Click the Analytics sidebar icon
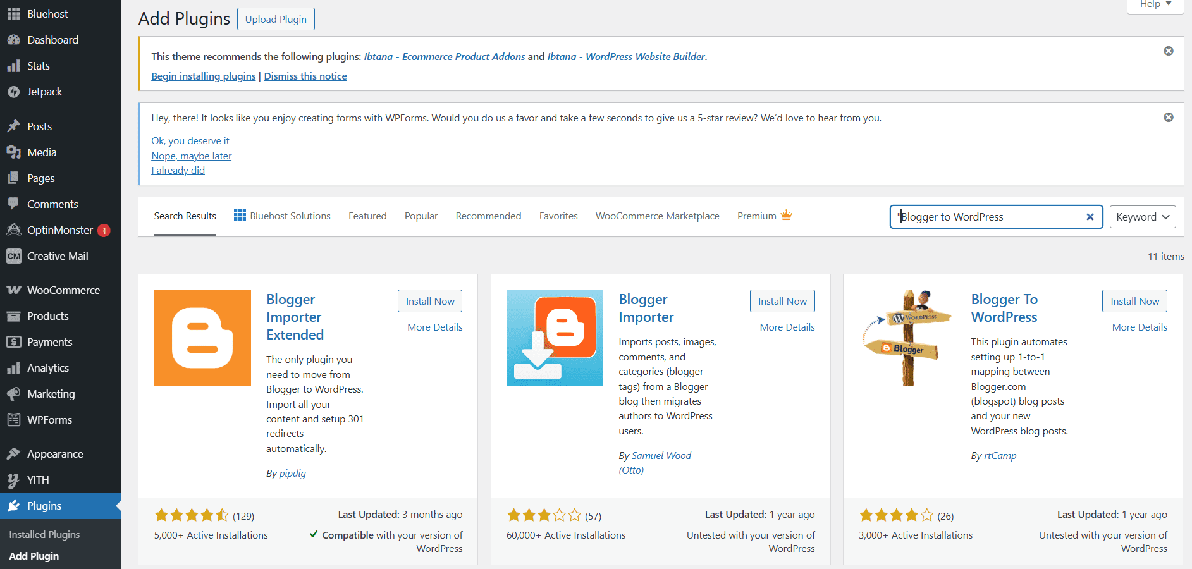The height and width of the screenshot is (569, 1192). click(x=14, y=367)
